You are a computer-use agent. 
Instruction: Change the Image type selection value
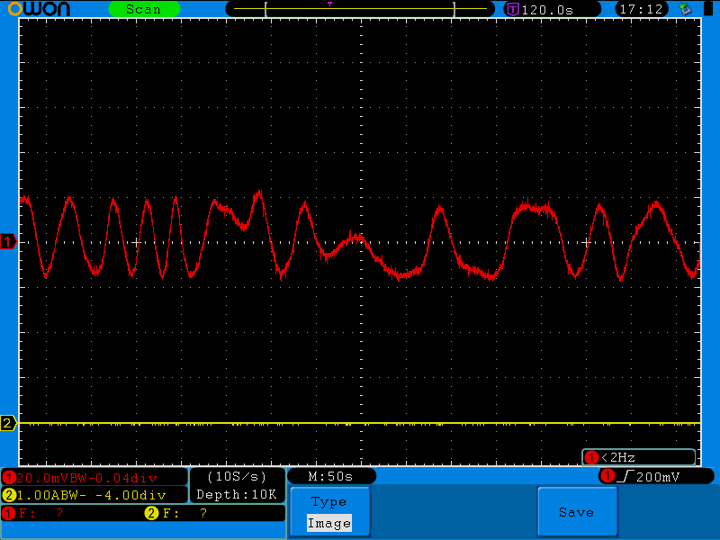(x=328, y=523)
